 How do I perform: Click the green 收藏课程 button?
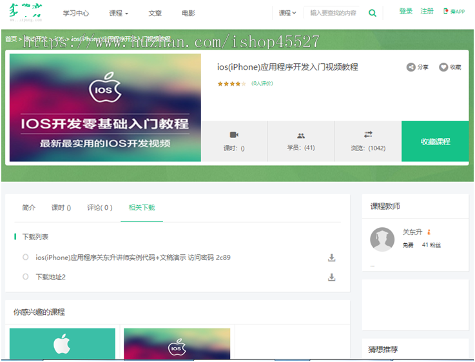click(435, 141)
